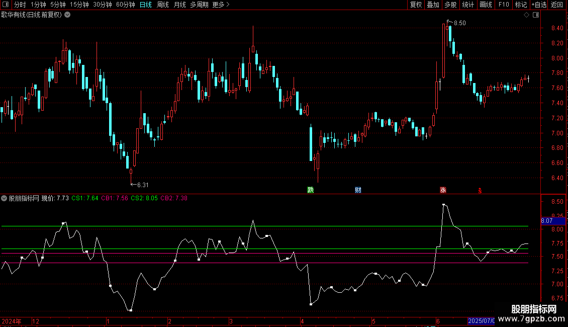This screenshot has width=568, height=327.
Task: Toggle the right info panel icon beside the diamond
Action: [536, 15]
